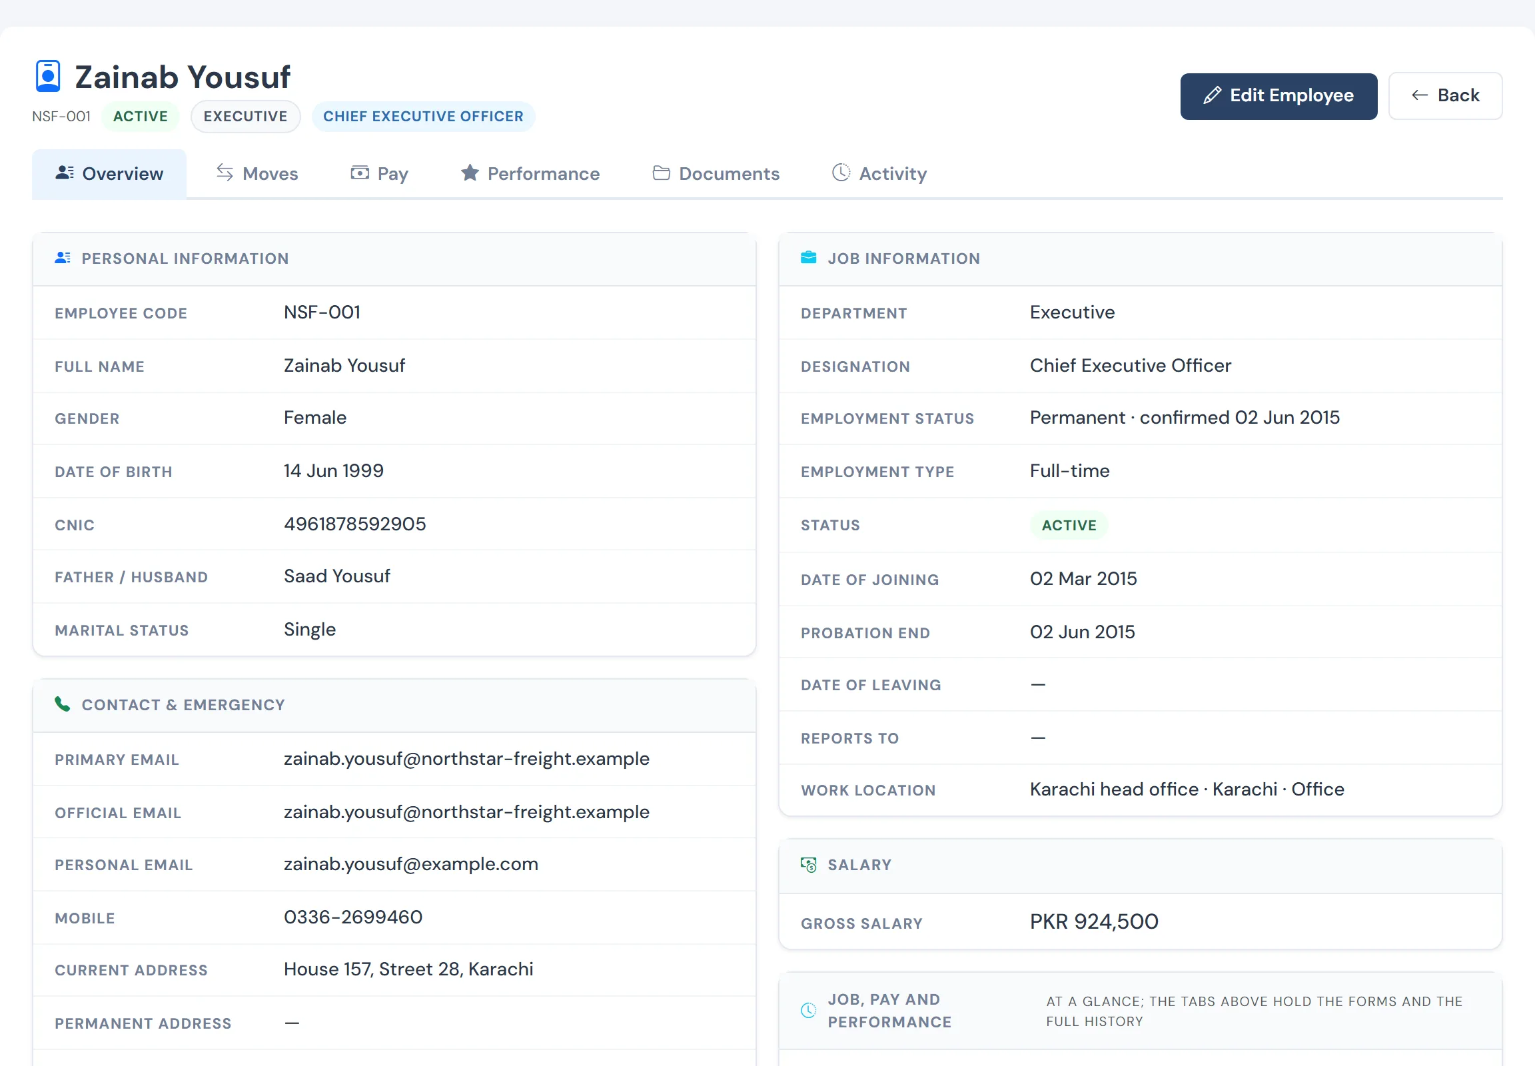The height and width of the screenshot is (1066, 1535).
Task: Click the designation Chief Executive Officer value
Action: point(1131,364)
